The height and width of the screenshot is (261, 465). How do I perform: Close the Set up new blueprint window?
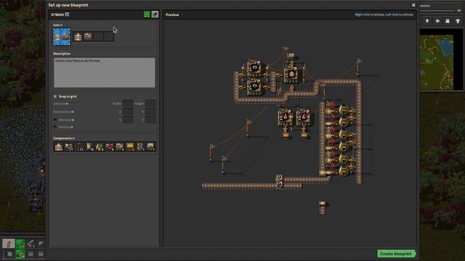(413, 5)
